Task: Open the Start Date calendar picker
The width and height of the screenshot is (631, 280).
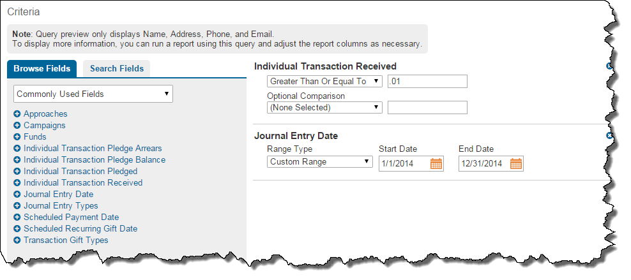Action: pos(436,164)
